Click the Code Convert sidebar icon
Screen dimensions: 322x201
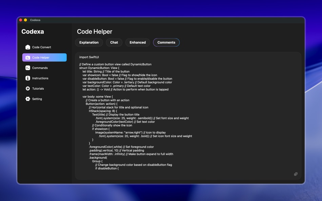coord(28,47)
